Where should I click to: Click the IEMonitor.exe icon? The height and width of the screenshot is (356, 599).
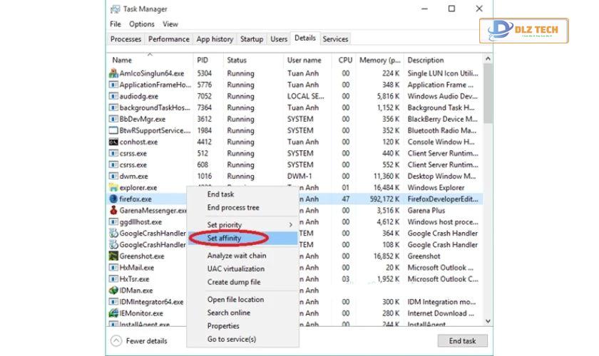(113, 313)
